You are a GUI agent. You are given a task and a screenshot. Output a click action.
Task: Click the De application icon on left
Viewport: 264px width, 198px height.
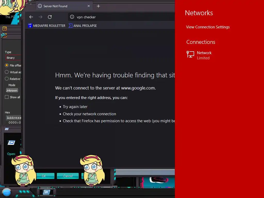(5, 29)
